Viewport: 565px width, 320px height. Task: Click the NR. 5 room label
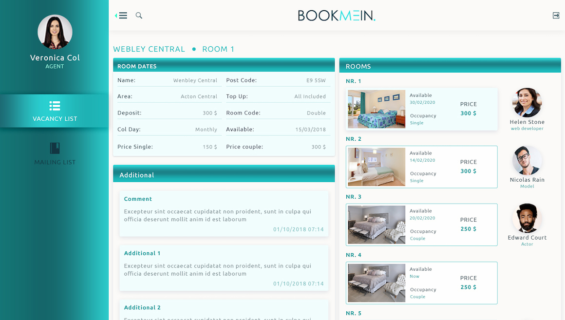pyautogui.click(x=354, y=313)
